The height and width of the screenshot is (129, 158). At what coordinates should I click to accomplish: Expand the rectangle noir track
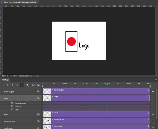2,121
